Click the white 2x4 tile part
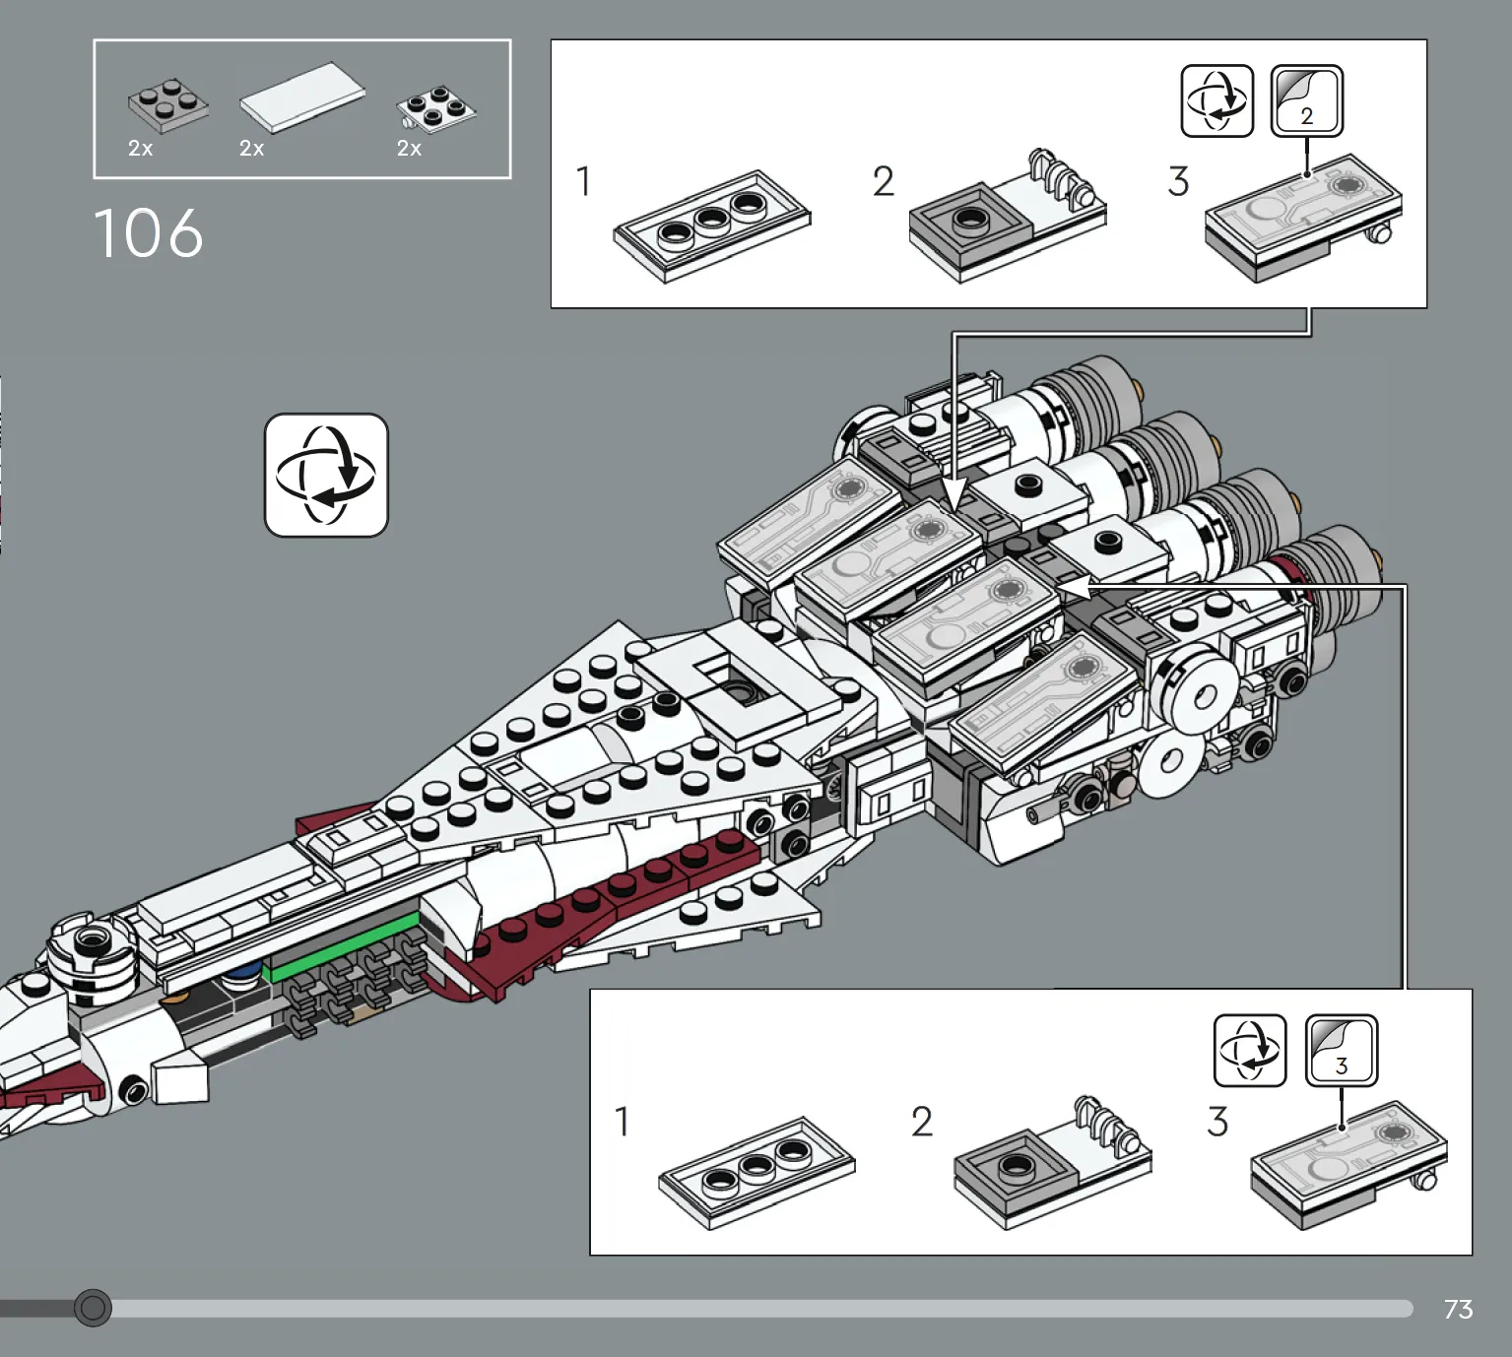Image resolution: width=1512 pixels, height=1357 pixels. coord(302,97)
